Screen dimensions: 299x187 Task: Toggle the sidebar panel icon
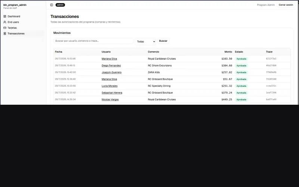coord(52,5)
